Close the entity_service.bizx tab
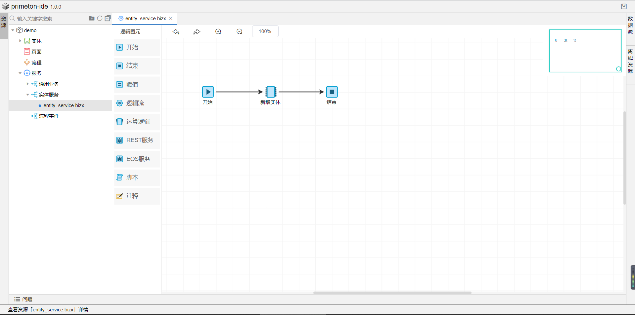635x315 pixels. (x=171, y=19)
